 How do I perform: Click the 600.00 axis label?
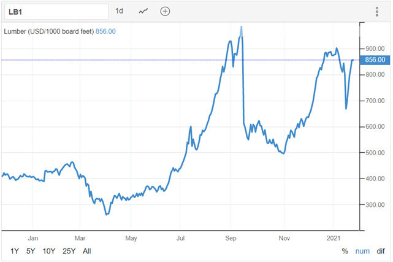[x=375, y=126]
